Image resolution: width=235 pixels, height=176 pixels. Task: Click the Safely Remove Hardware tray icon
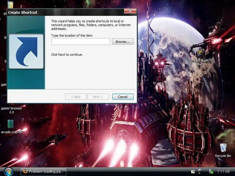click(x=211, y=172)
